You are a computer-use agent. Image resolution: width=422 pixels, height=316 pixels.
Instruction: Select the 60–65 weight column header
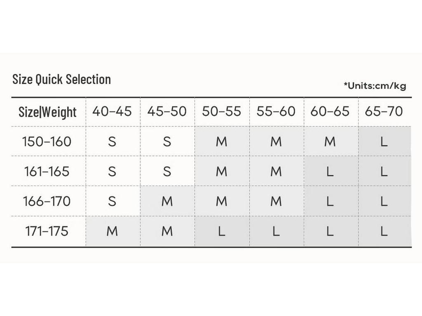pos(330,112)
